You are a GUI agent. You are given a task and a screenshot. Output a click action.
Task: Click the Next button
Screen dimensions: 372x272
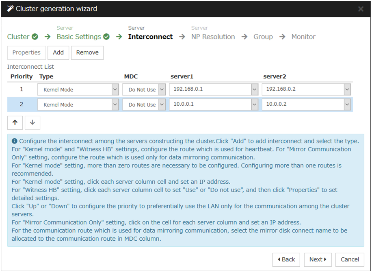[318, 259]
